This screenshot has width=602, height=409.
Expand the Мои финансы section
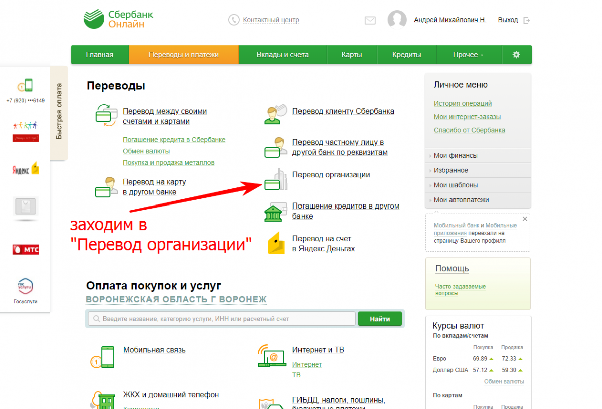coord(456,155)
